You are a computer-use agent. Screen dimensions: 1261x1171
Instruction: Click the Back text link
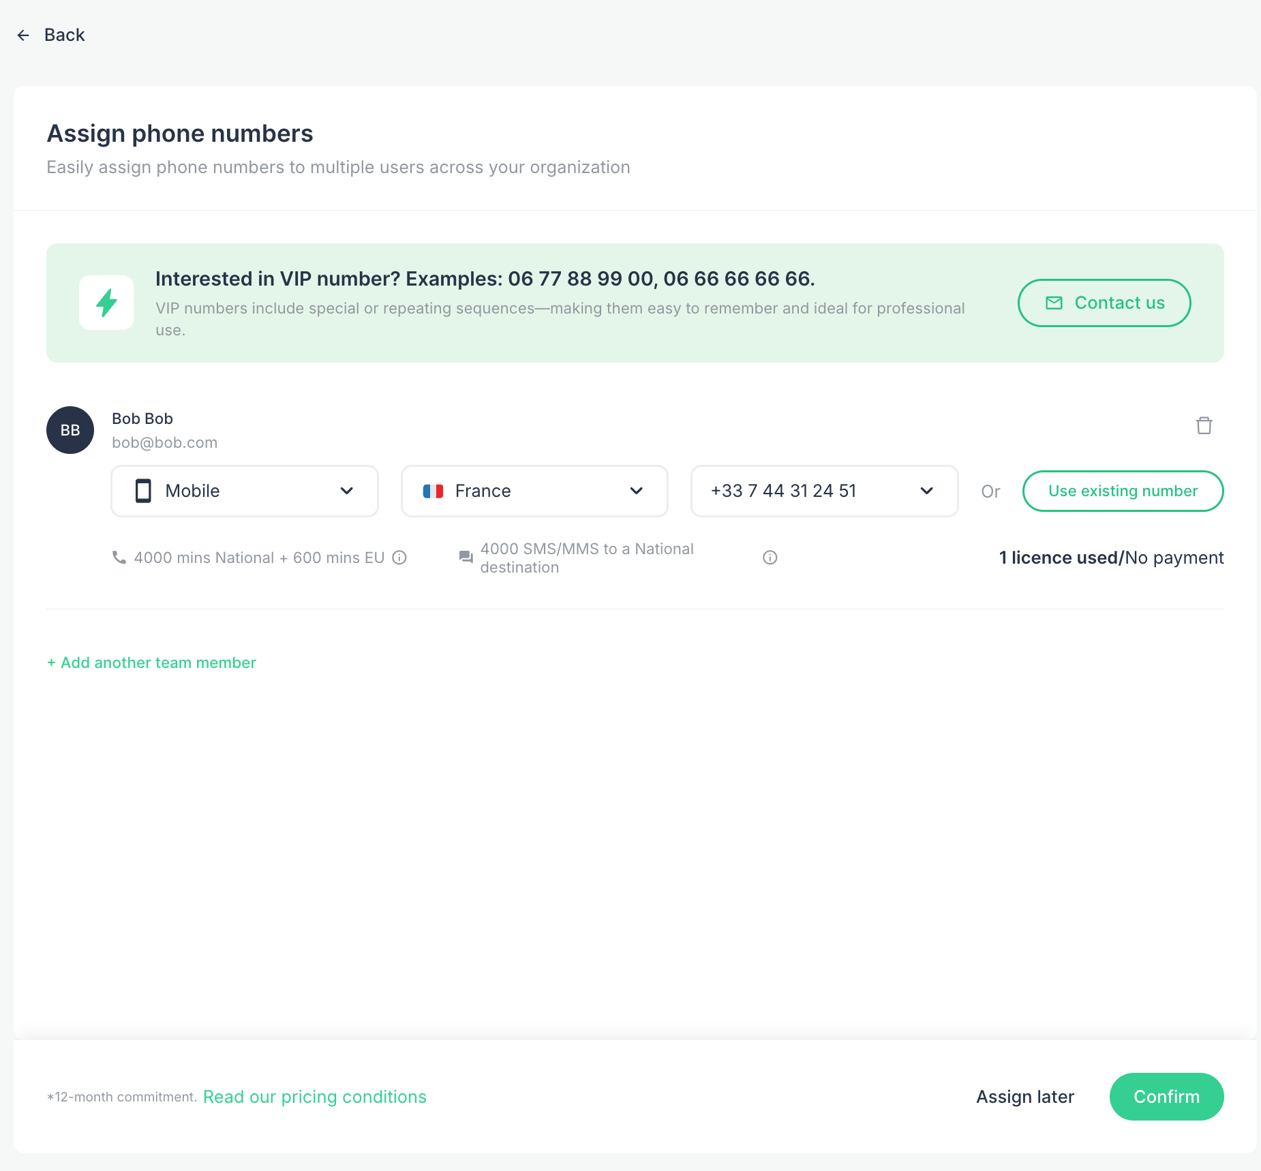tap(64, 35)
